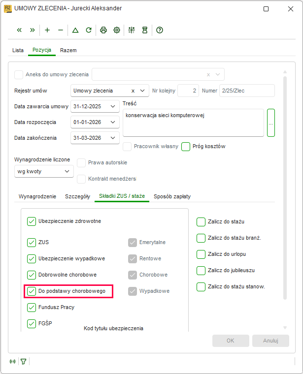Open the Data zakończenia date picker
303x374 pixels.
tap(113, 138)
